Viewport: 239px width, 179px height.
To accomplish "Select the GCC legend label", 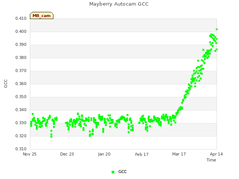I will coord(122,172).
